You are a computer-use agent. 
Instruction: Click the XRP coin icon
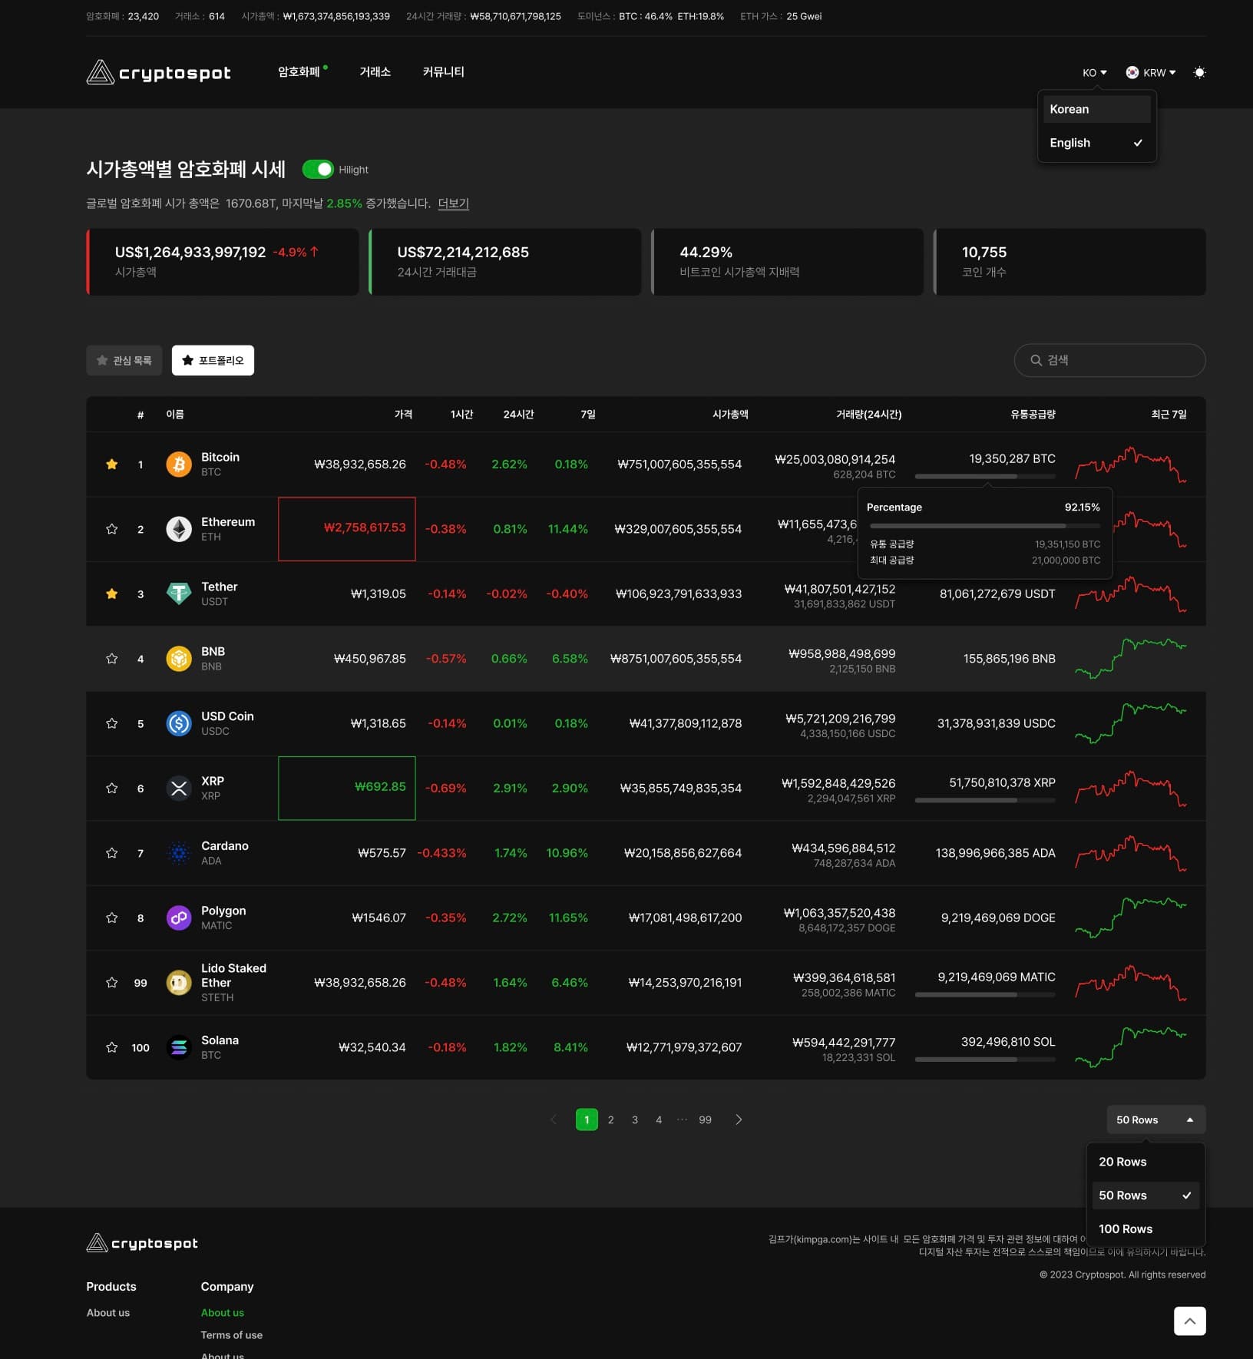[179, 788]
